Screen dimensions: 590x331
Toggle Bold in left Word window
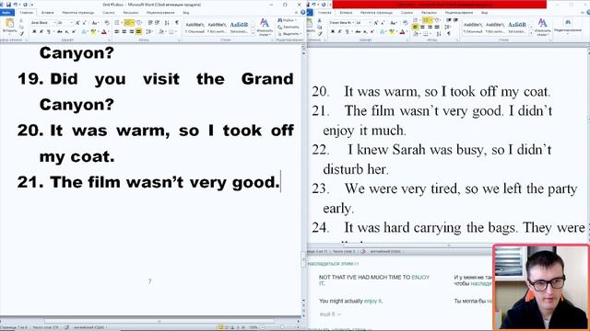34,31
